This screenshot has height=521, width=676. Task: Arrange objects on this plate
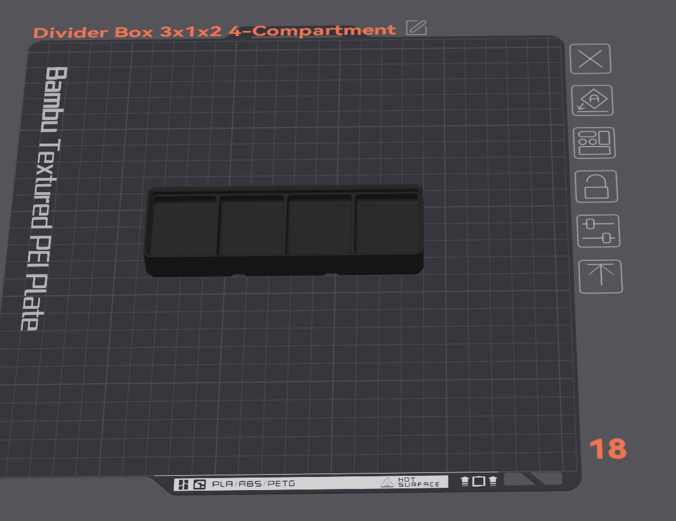(x=594, y=143)
